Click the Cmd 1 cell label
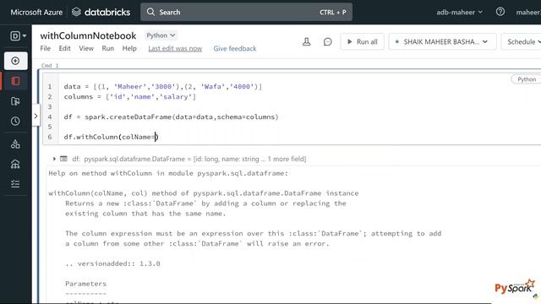Viewport: 541px width, 304px height. point(50,66)
